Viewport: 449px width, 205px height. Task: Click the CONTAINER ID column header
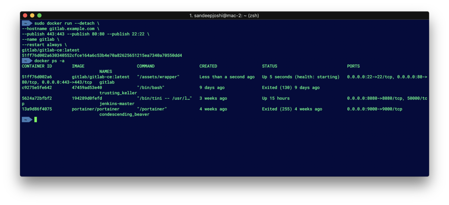(x=37, y=66)
